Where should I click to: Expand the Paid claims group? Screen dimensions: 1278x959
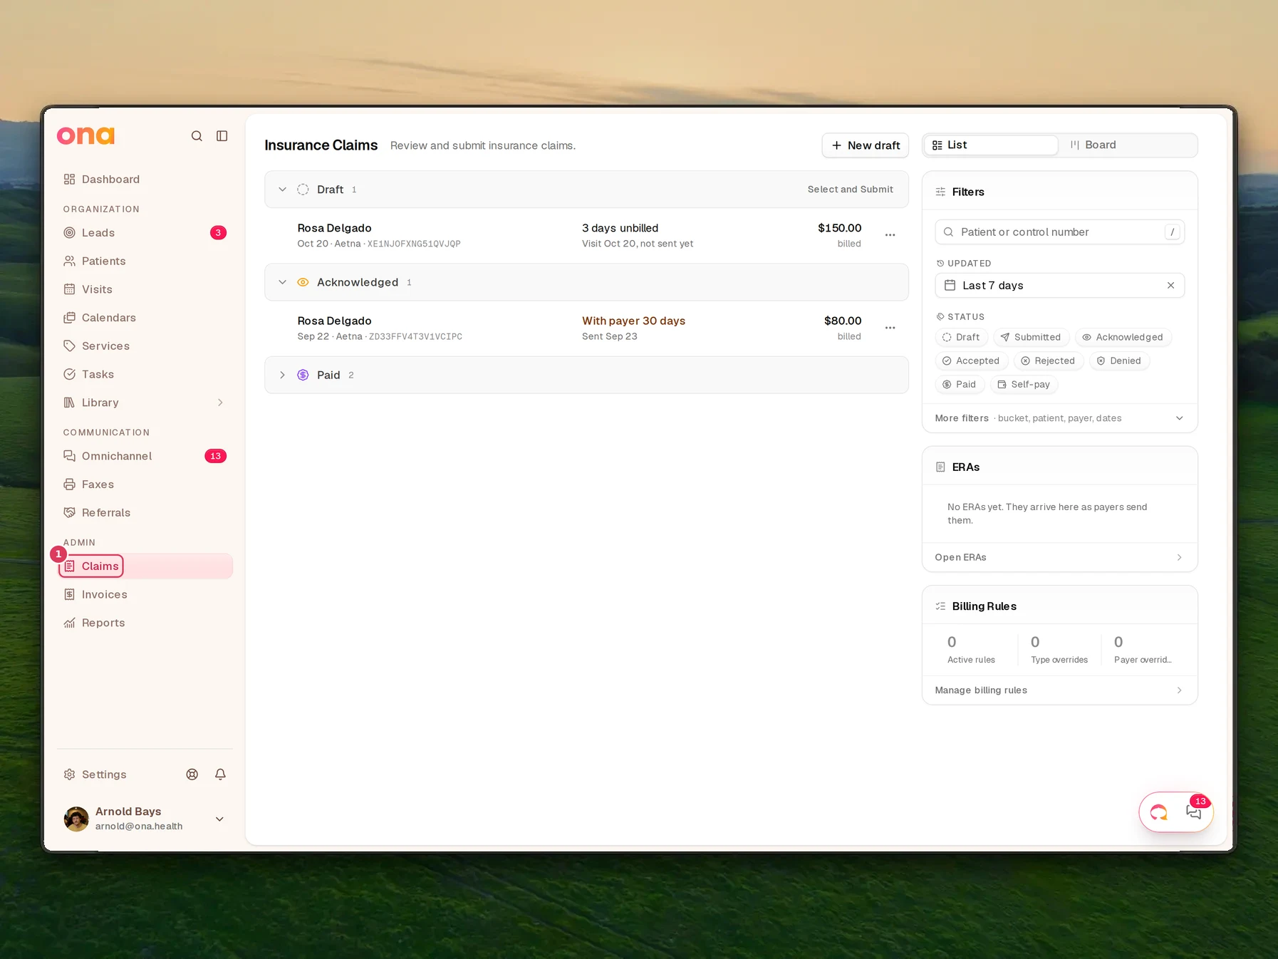pyautogui.click(x=282, y=375)
